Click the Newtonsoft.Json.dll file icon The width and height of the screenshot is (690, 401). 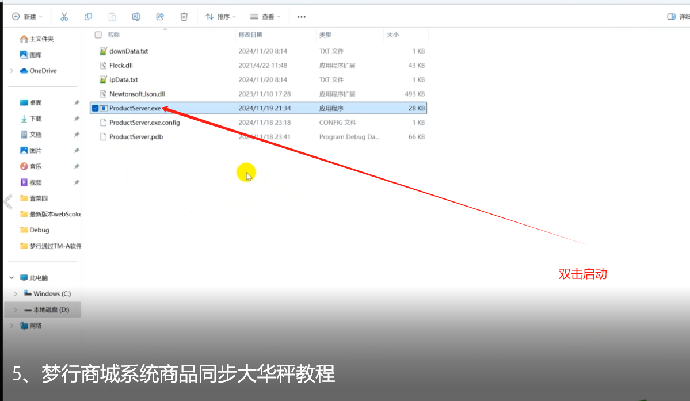[103, 94]
